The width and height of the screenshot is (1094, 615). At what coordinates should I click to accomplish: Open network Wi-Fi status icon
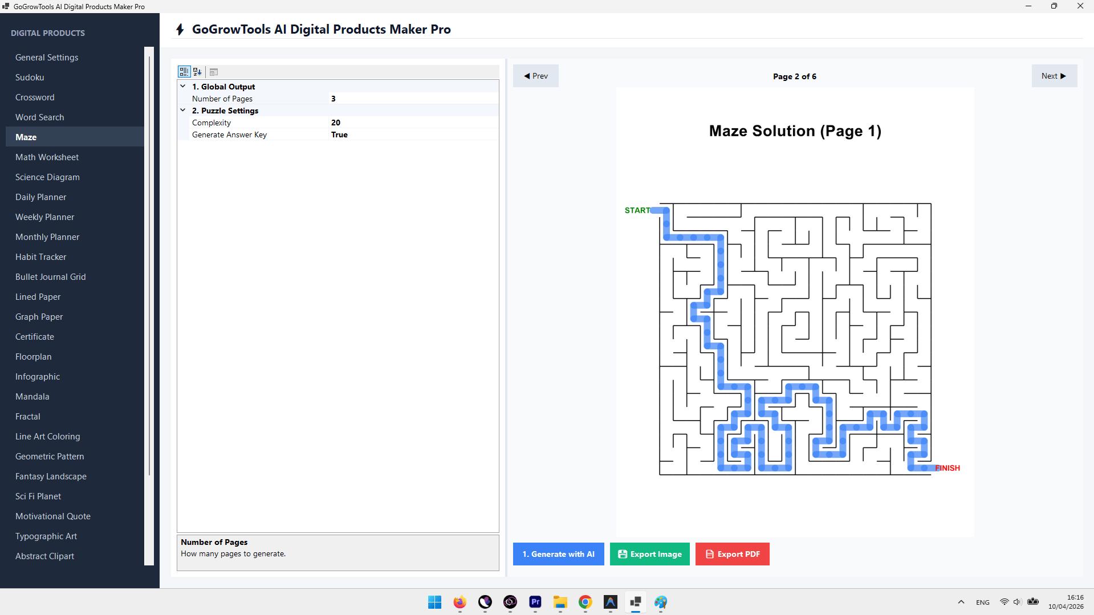click(x=1004, y=602)
